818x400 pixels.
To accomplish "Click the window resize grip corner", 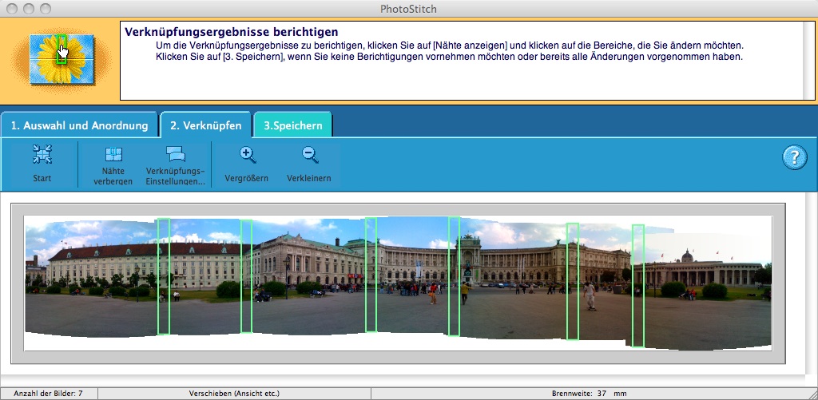I will tap(812, 394).
